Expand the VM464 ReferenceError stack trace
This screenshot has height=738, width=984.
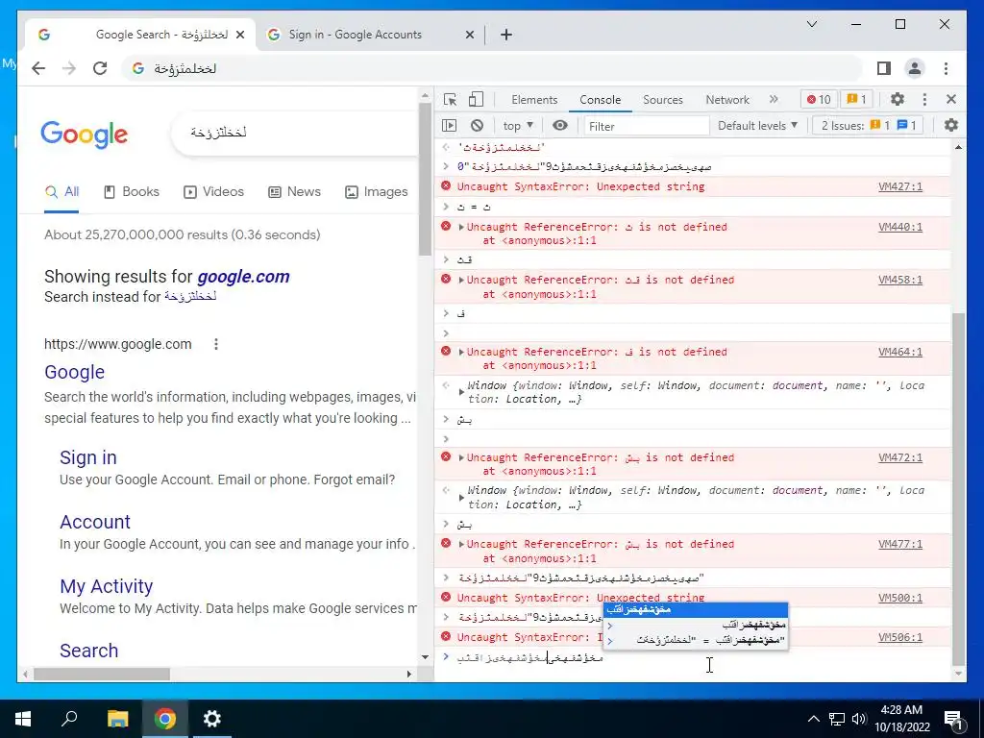[461, 352]
